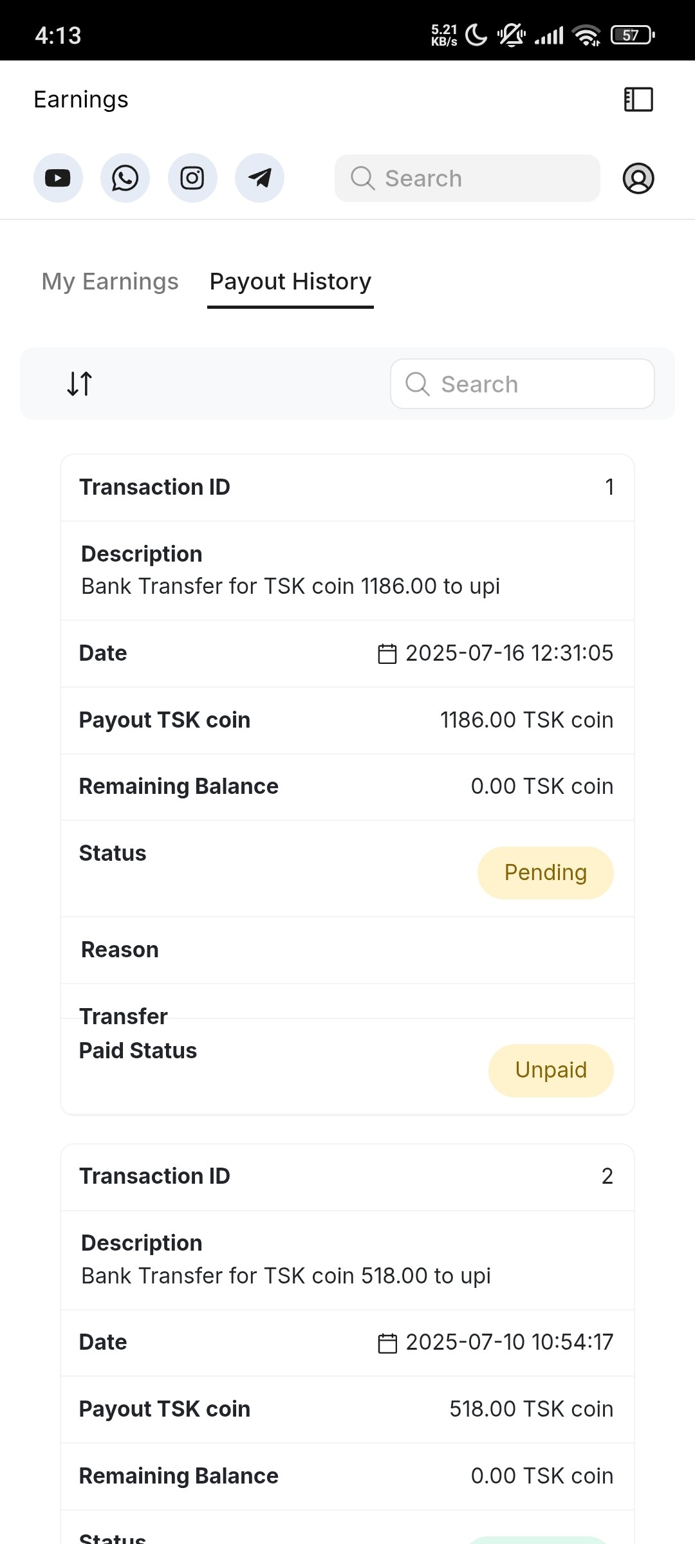The image size is (695, 1544).
Task: Open the Instagram icon link
Action: coord(192,178)
